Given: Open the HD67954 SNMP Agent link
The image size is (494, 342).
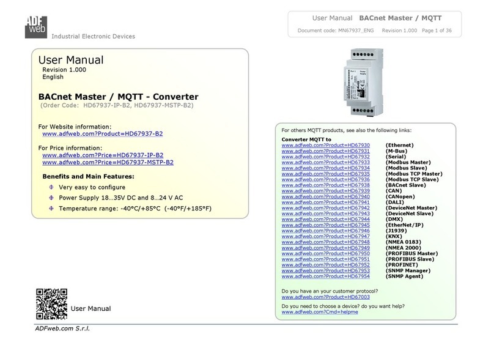Looking at the screenshot, I should pos(326,277).
